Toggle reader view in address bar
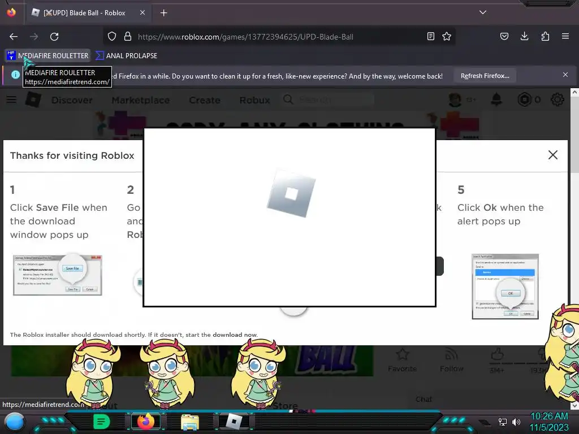The image size is (579, 434). pyautogui.click(x=430, y=37)
